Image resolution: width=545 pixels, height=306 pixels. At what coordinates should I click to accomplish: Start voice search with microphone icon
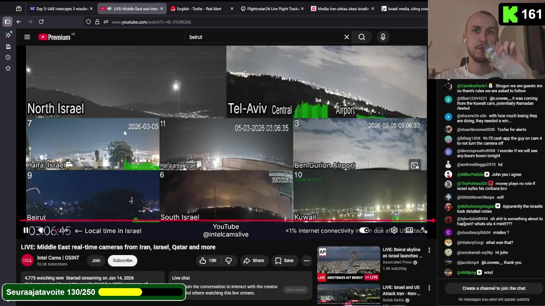tap(383, 37)
